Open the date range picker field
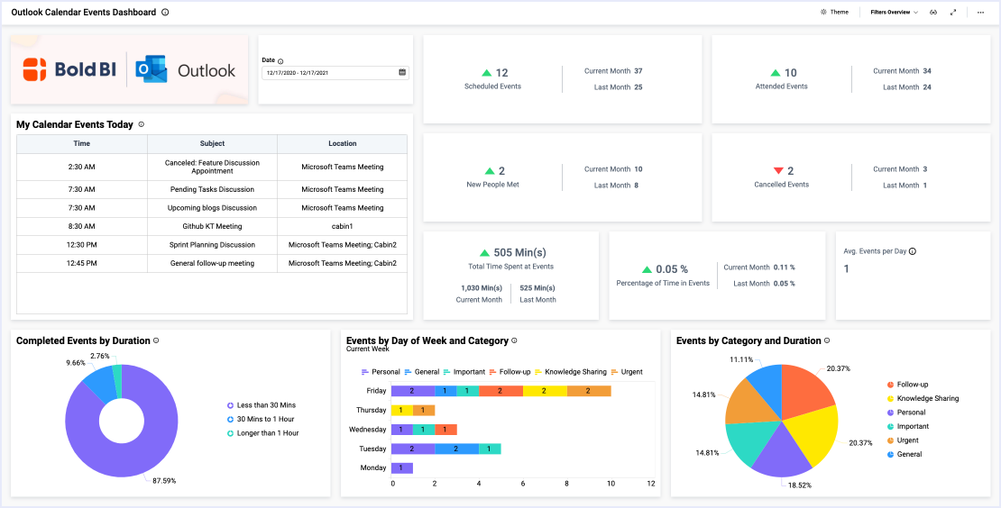 [328, 72]
